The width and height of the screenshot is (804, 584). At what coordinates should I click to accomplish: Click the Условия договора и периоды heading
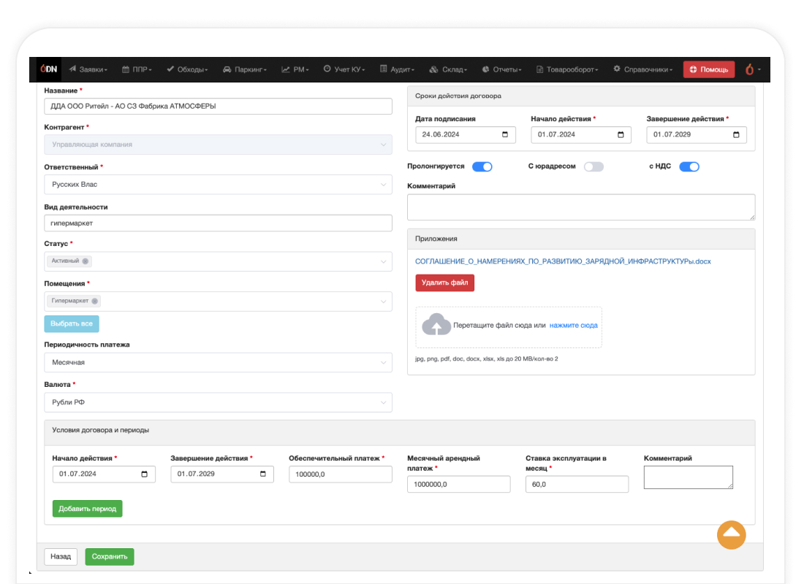coord(101,430)
